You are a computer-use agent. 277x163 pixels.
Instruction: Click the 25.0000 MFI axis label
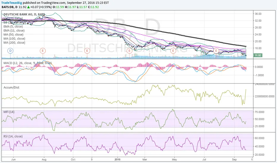(259, 126)
